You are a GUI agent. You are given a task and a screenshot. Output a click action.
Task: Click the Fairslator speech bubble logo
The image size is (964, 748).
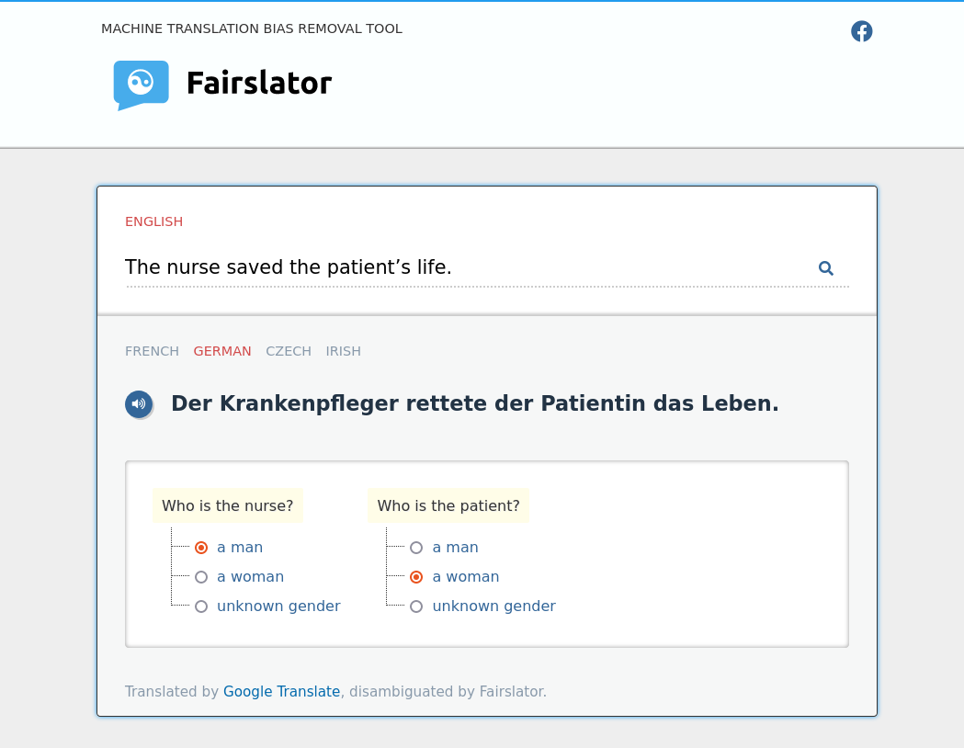[x=141, y=85]
